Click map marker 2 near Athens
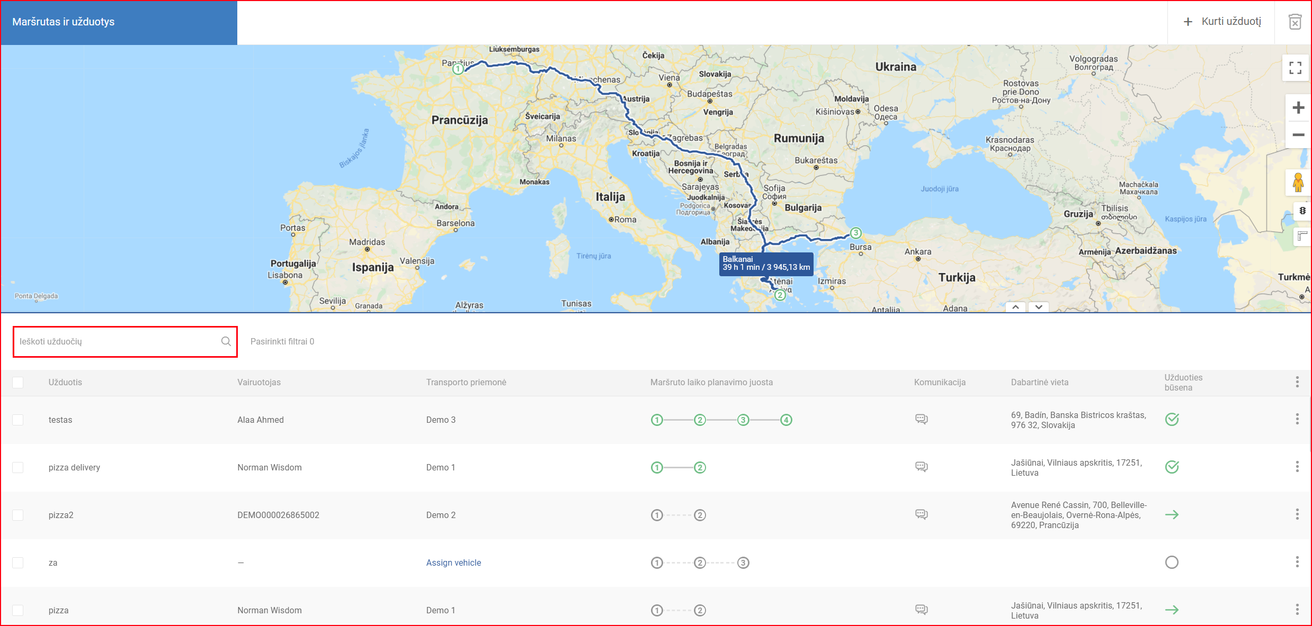The height and width of the screenshot is (626, 1312). pos(780,295)
